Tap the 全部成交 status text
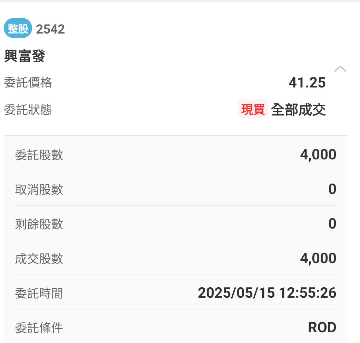This screenshot has height=343, width=360. 298,110
